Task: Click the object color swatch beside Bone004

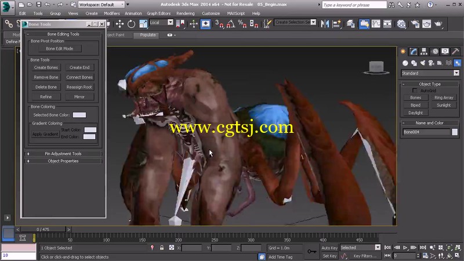Action: pos(455,132)
